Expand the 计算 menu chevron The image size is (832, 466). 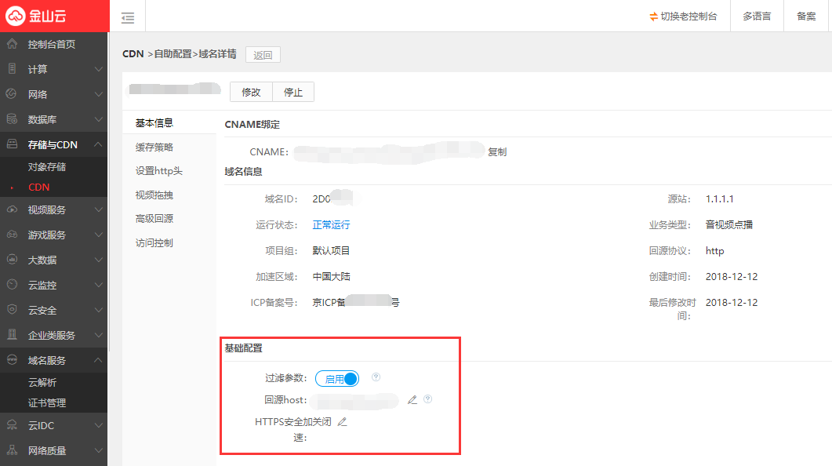click(98, 70)
